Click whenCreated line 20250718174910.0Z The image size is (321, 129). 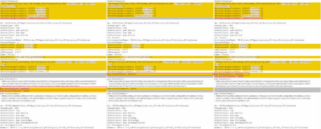(x=160, y=45)
